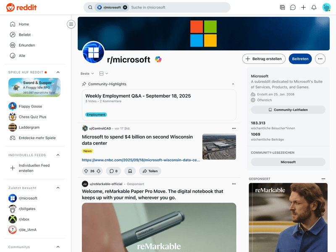
Task: Open the Community-Leitfaden button
Action: [x=288, y=110]
